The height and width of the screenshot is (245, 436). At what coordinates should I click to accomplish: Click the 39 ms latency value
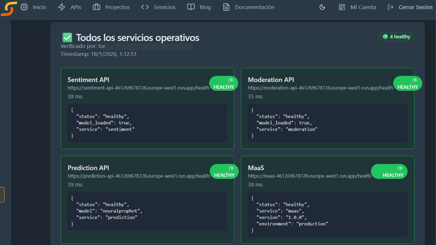tap(75, 184)
